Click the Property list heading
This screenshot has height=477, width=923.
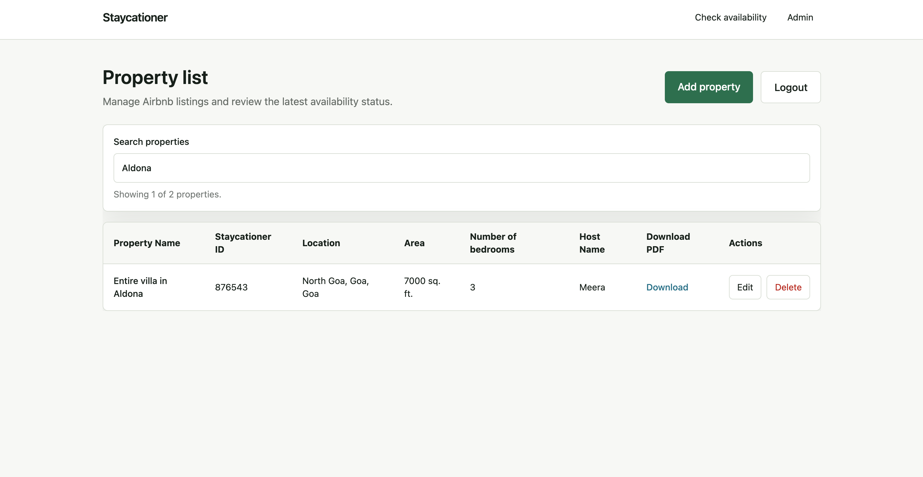click(155, 78)
